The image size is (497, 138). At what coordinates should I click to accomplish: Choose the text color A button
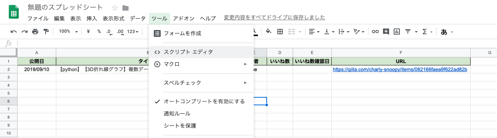255,32
